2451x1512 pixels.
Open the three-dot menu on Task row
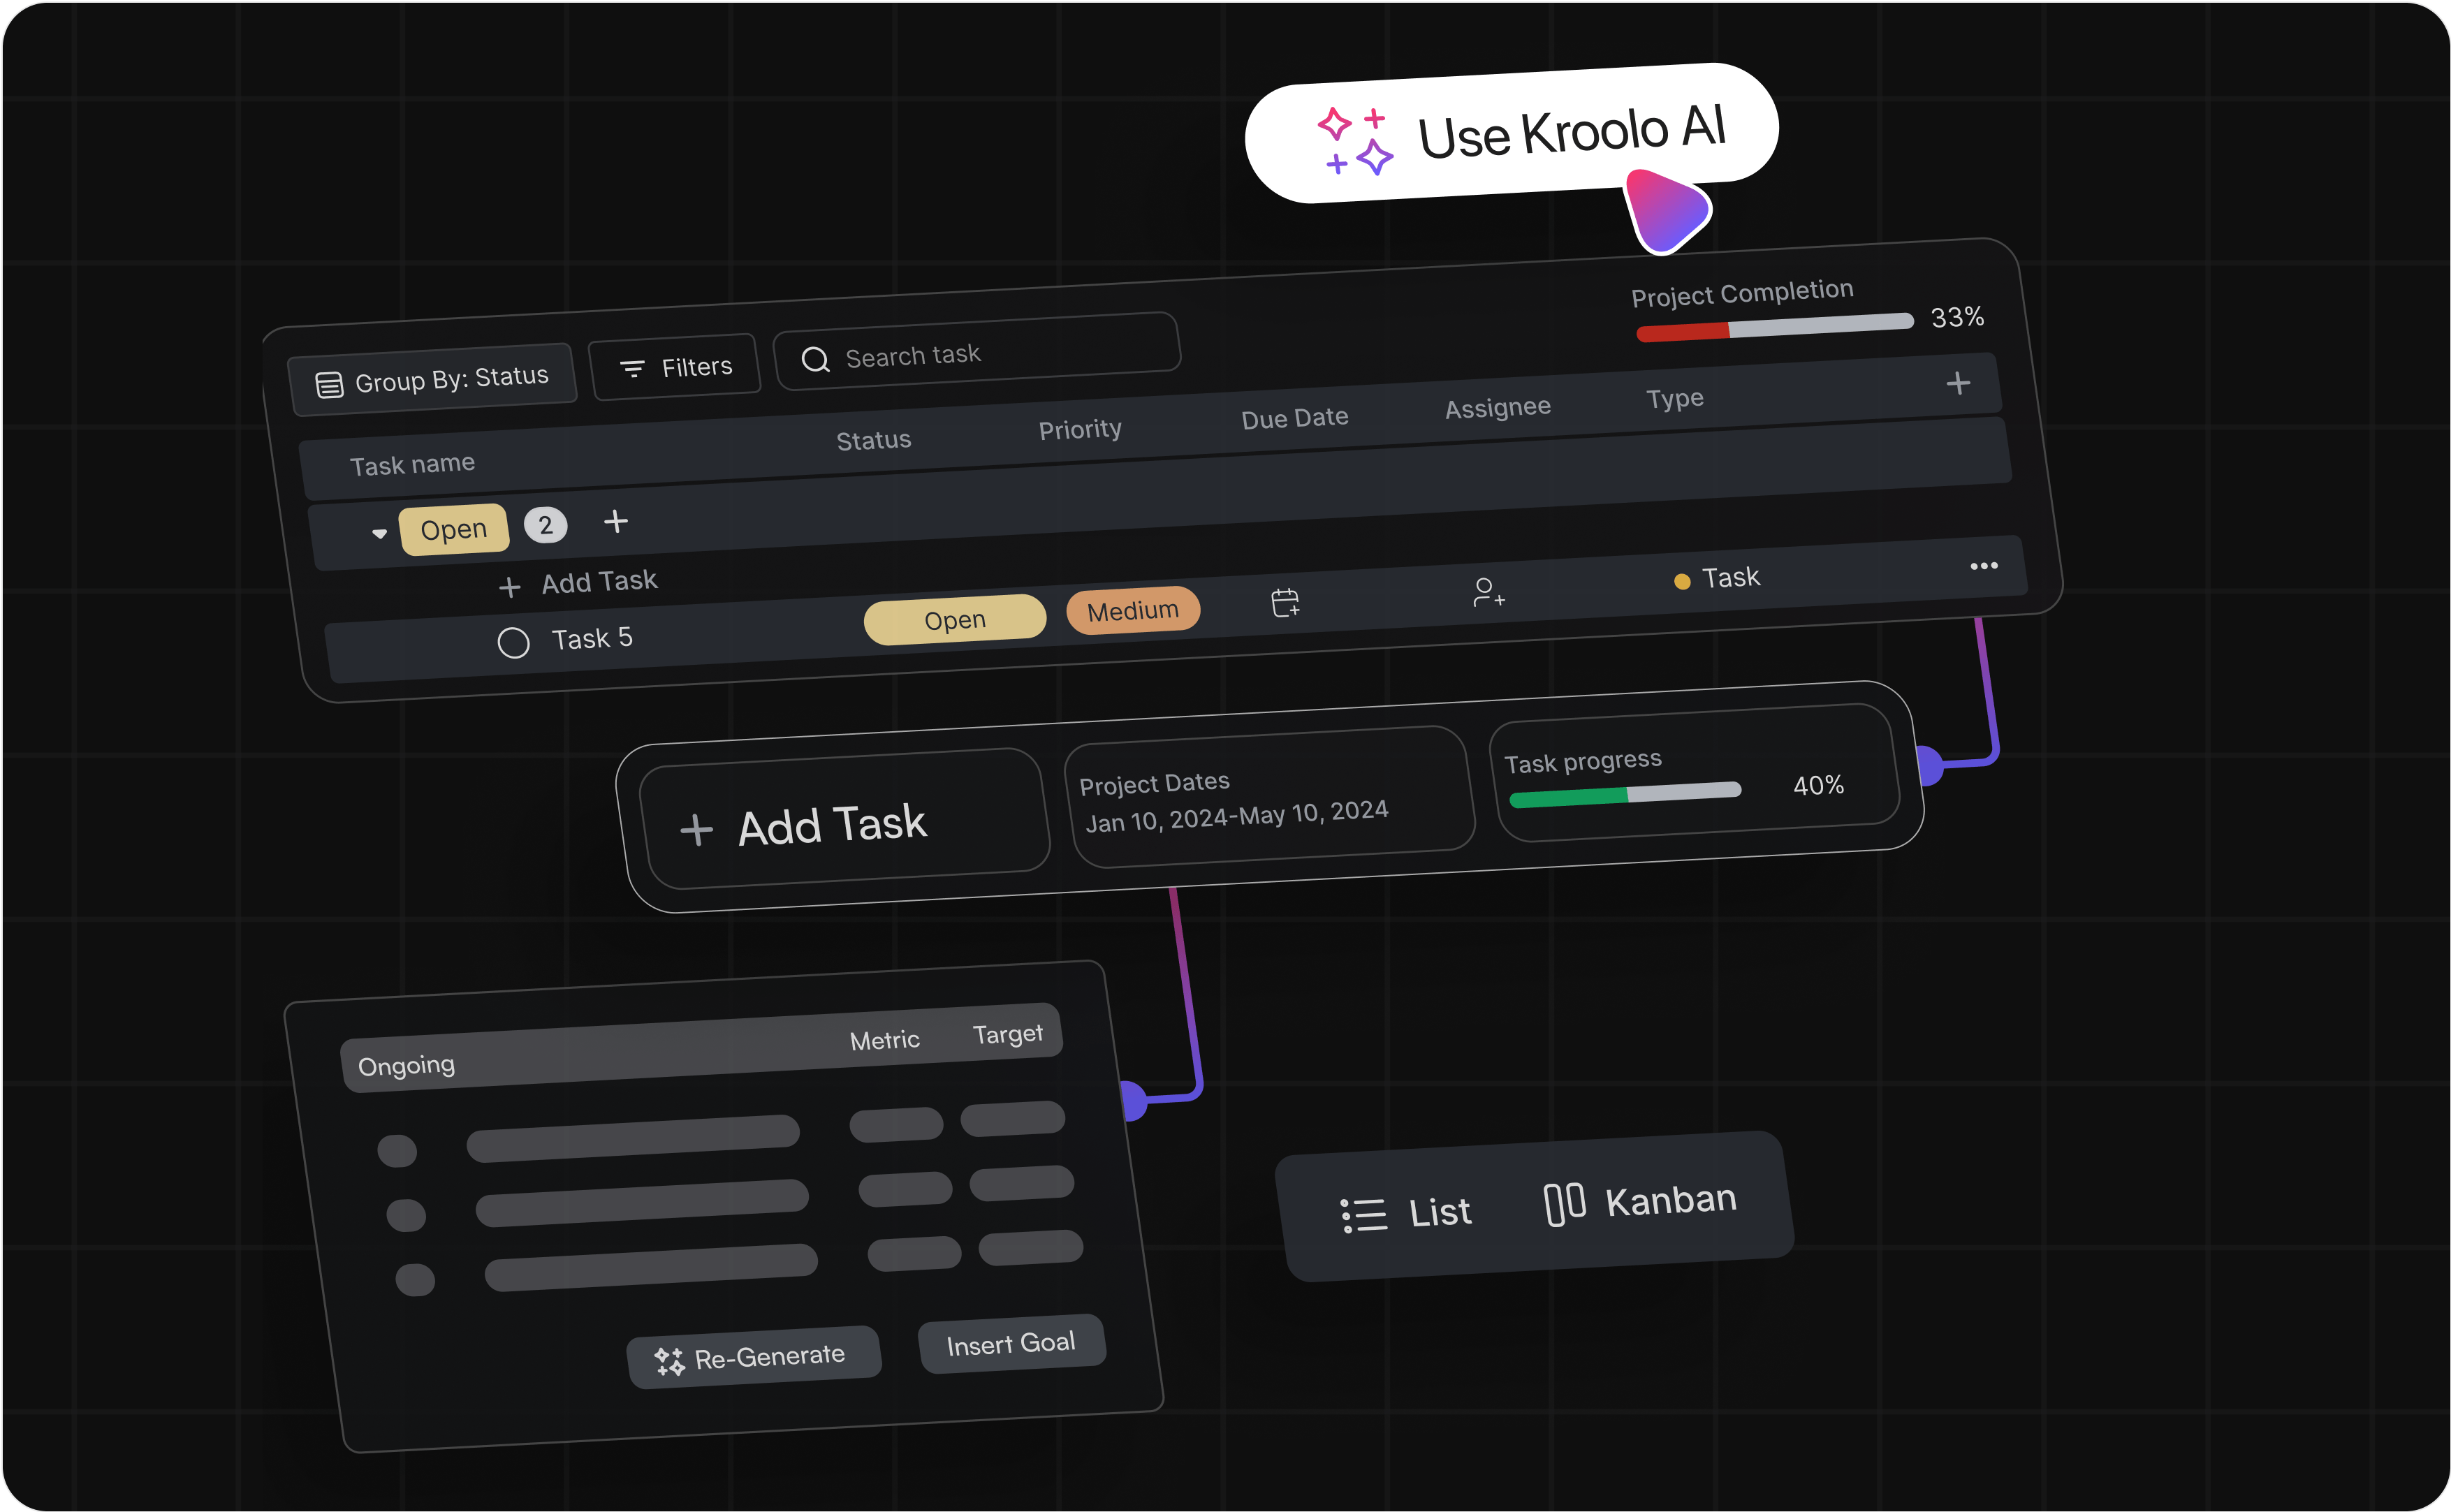(1983, 566)
